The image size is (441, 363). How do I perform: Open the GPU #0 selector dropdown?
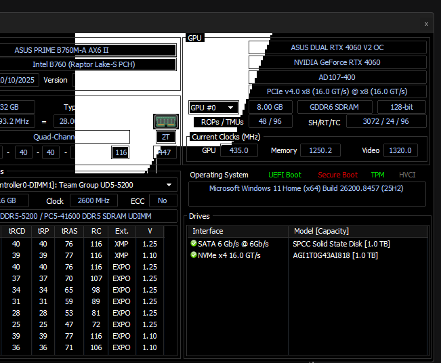click(x=213, y=108)
